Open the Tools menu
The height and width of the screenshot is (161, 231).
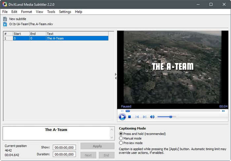(x=51, y=12)
